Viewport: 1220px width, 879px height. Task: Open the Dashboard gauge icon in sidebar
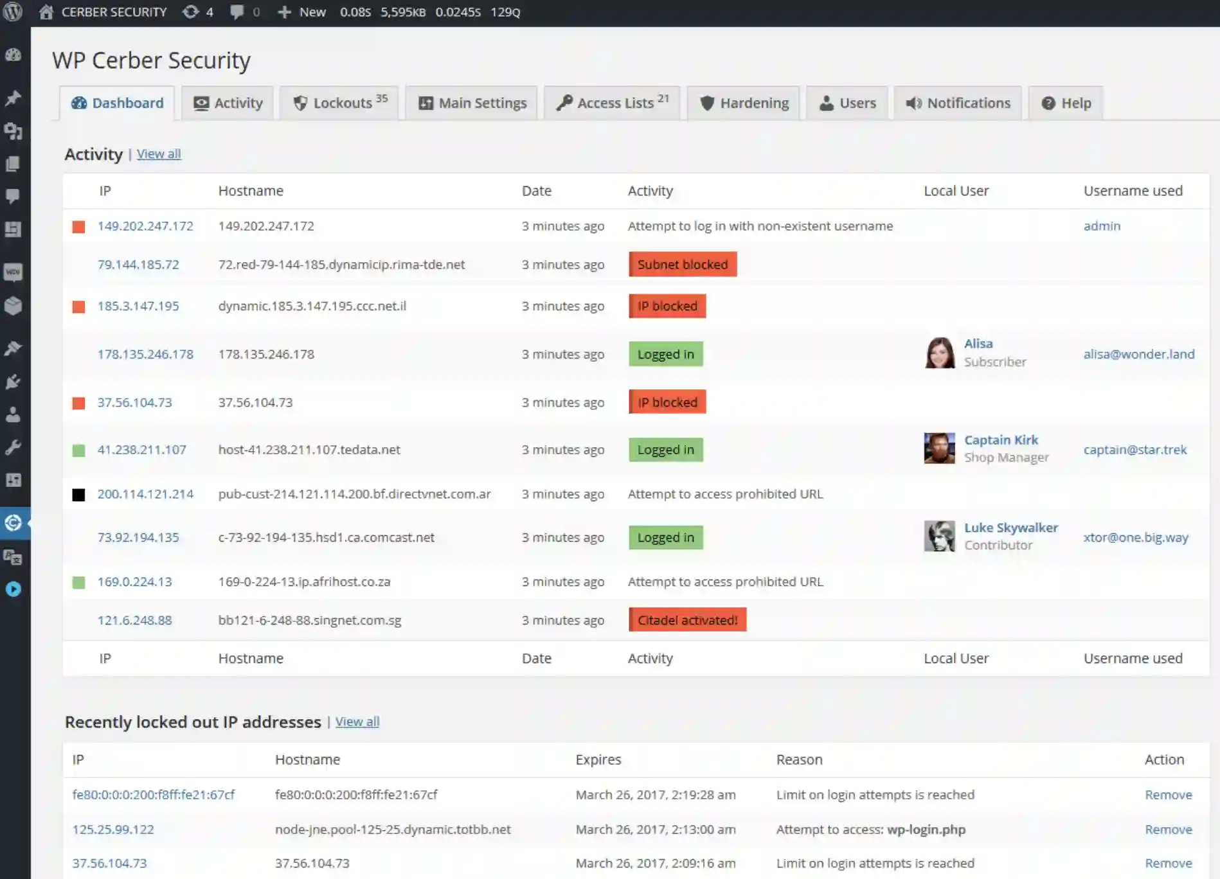[x=13, y=55]
